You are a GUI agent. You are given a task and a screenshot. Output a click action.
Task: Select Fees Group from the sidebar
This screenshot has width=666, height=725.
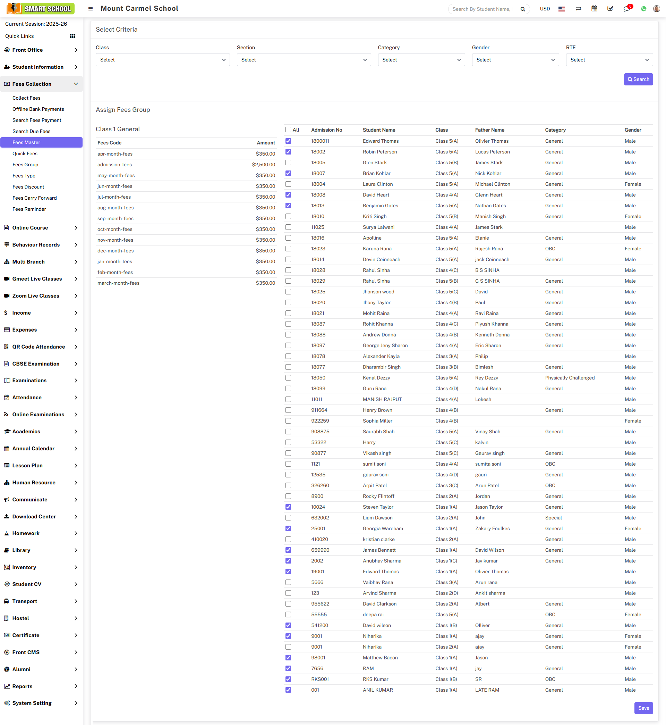[25, 165]
